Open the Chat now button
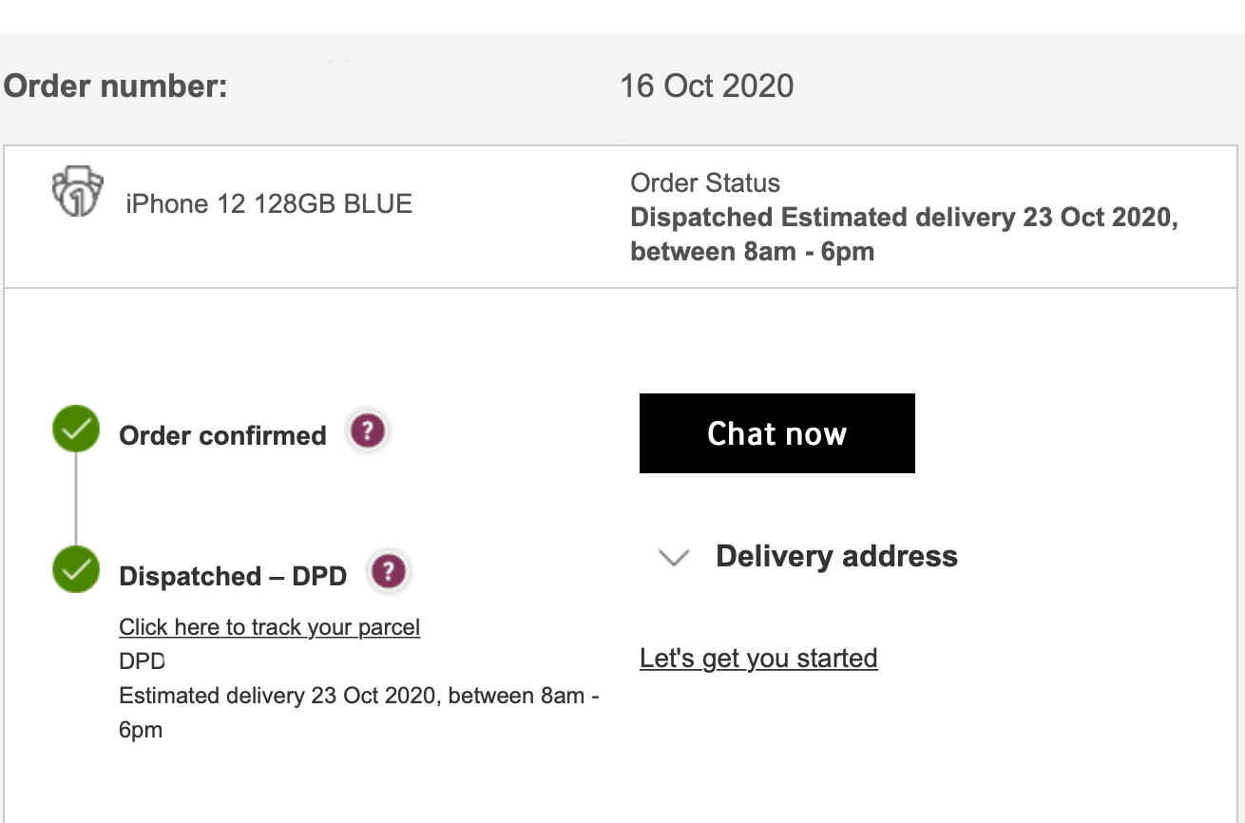This screenshot has height=823, width=1245. pyautogui.click(x=776, y=433)
